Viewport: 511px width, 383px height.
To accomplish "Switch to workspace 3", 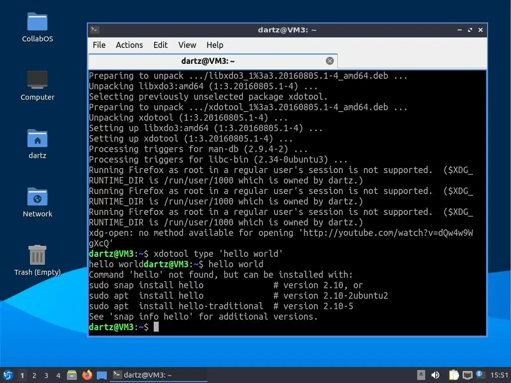I will pyautogui.click(x=46, y=376).
